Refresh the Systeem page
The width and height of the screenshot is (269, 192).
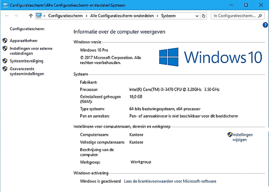(204, 16)
